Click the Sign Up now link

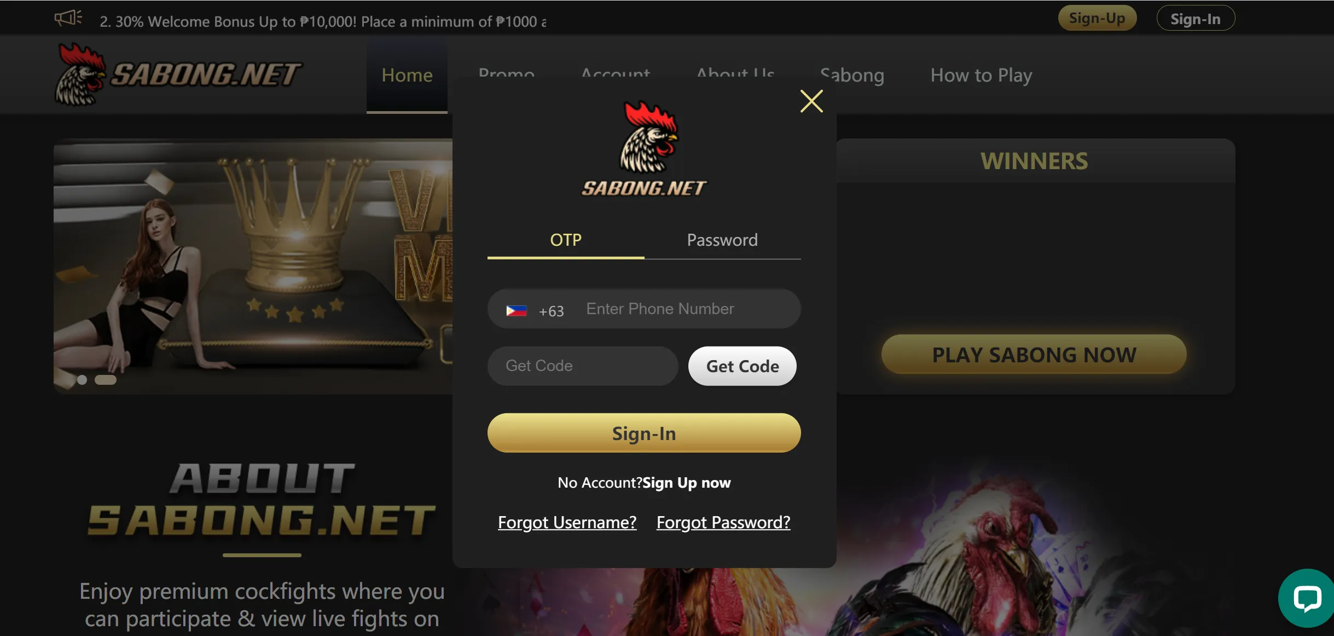(x=687, y=481)
